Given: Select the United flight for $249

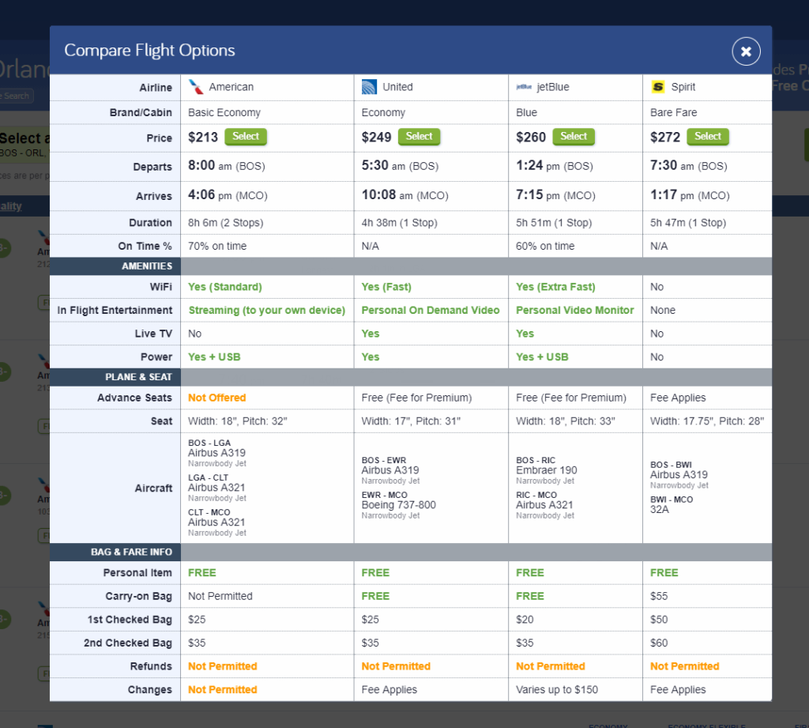Looking at the screenshot, I should point(419,136).
